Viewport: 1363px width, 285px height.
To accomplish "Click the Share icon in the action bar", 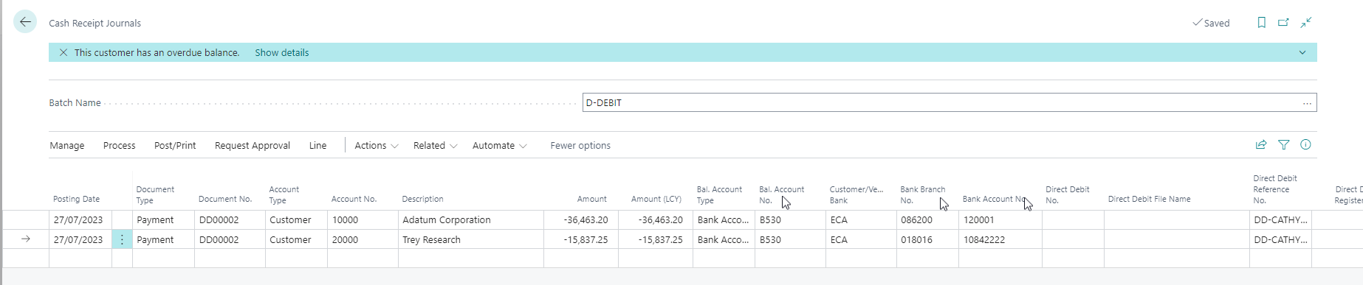I will pyautogui.click(x=1261, y=145).
